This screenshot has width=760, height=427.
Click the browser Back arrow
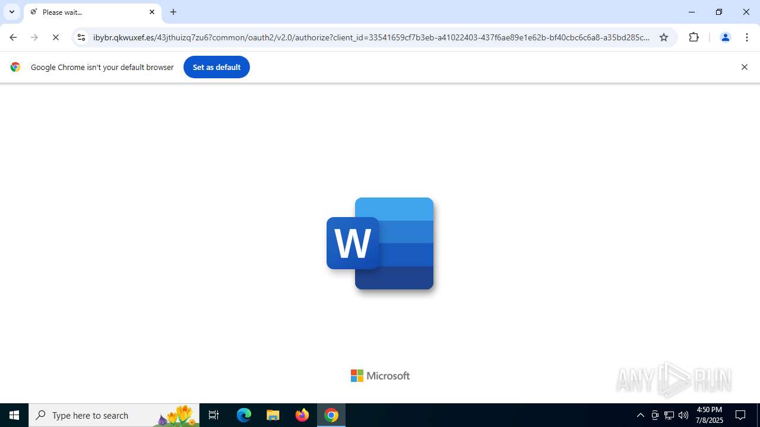click(x=13, y=37)
